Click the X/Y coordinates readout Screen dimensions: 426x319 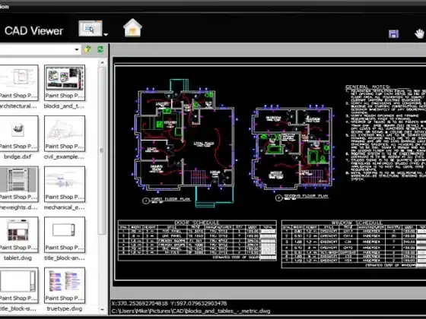tap(169, 303)
